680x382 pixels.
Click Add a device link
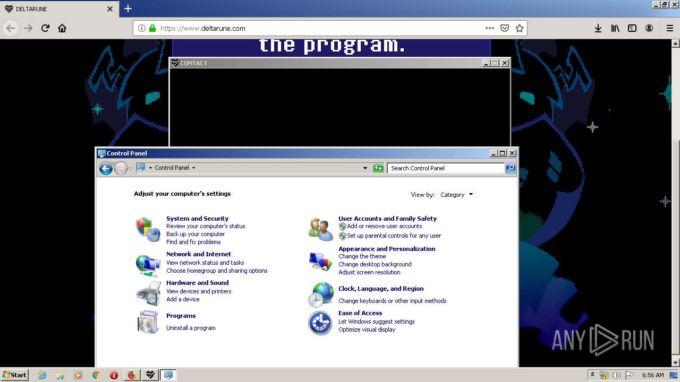(x=183, y=299)
